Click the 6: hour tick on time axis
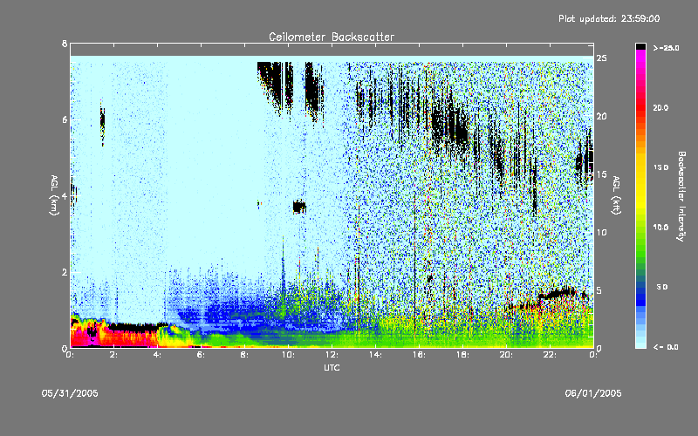Image resolution: width=698 pixels, height=436 pixels. click(201, 355)
